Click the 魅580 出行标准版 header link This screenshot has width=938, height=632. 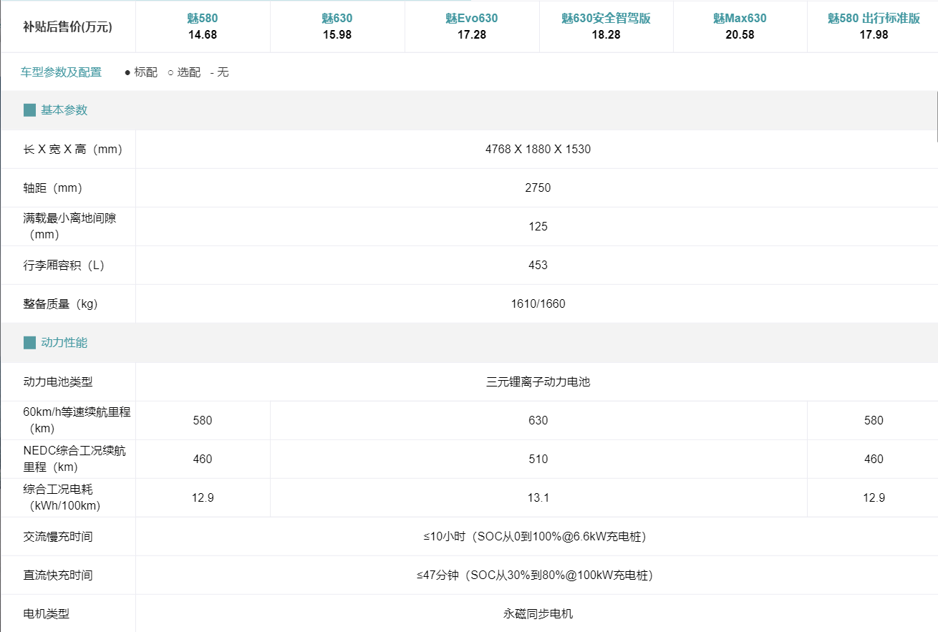(874, 19)
